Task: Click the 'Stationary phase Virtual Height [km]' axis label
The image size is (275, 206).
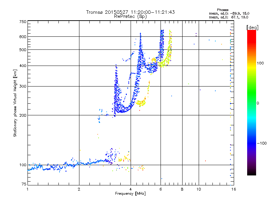Action: pyautogui.click(x=15, y=103)
